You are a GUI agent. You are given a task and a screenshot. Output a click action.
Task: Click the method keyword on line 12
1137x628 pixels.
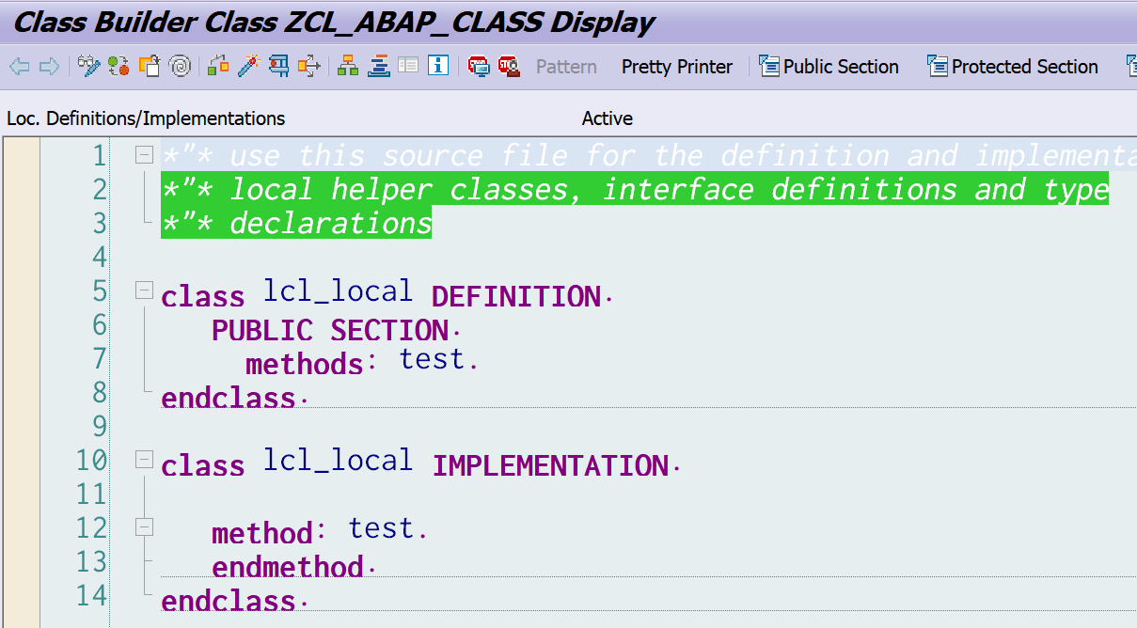click(x=262, y=533)
